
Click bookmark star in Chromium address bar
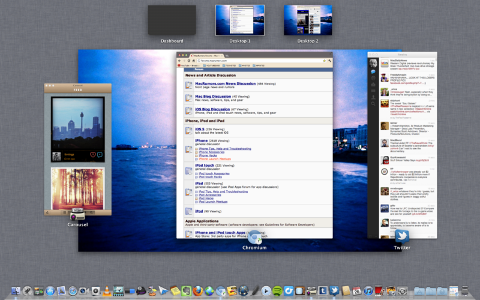tap(325, 61)
